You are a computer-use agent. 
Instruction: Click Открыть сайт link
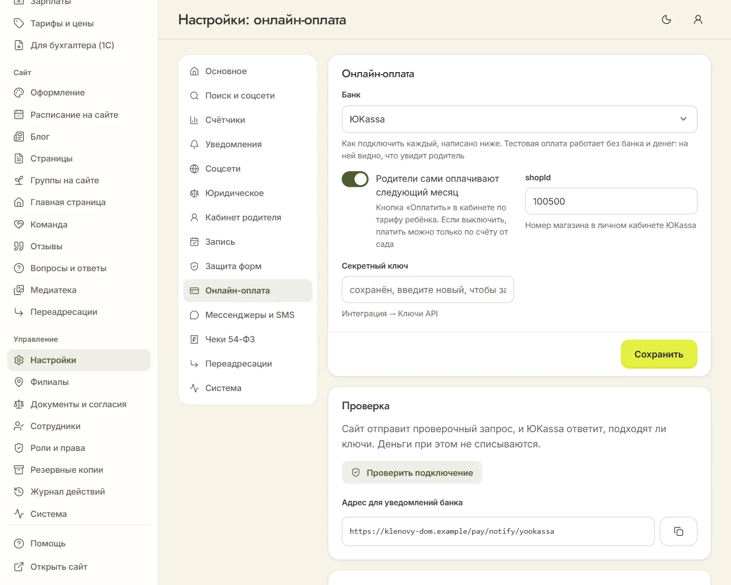(x=79, y=567)
